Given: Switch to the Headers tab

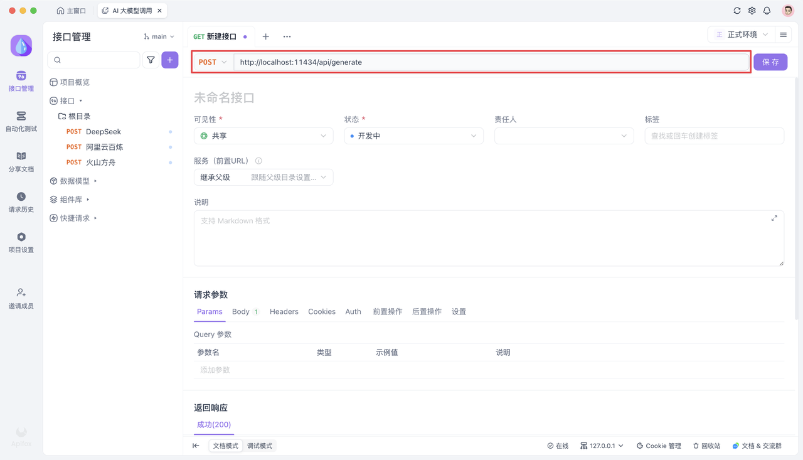Looking at the screenshot, I should click(x=284, y=312).
